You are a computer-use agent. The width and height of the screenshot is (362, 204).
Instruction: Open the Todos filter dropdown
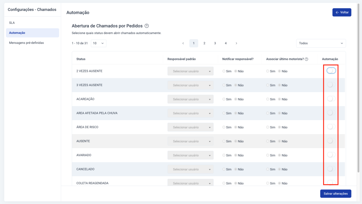pyautogui.click(x=321, y=43)
